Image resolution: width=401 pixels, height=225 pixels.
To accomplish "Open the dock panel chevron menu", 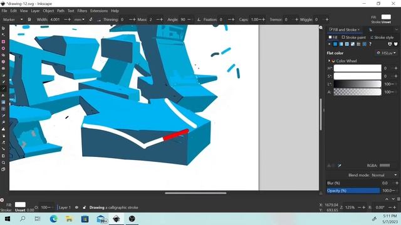I will 397,30.
